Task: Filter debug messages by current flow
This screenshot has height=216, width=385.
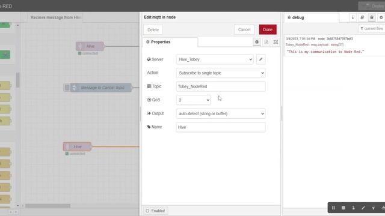Action: click(372, 29)
